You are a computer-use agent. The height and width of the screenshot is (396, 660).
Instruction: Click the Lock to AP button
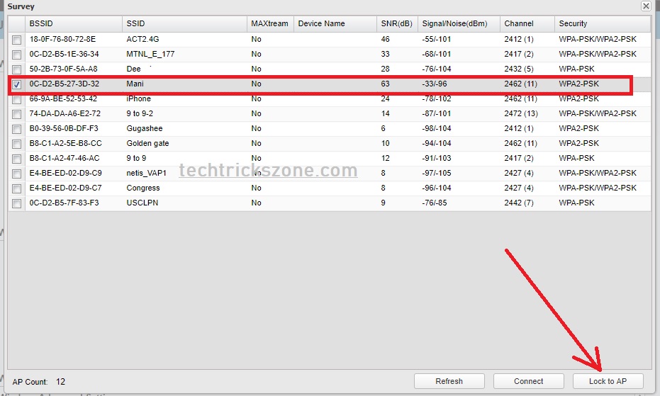click(x=608, y=381)
